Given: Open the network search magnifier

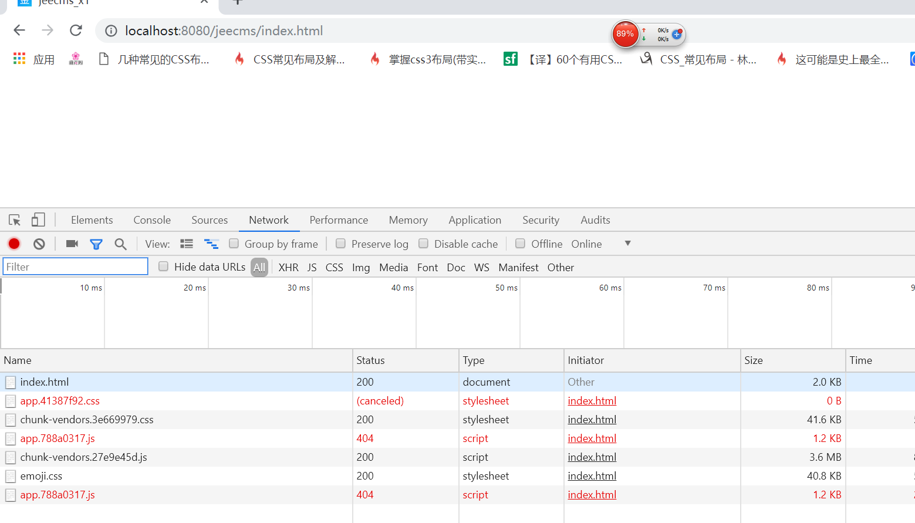Looking at the screenshot, I should [120, 244].
